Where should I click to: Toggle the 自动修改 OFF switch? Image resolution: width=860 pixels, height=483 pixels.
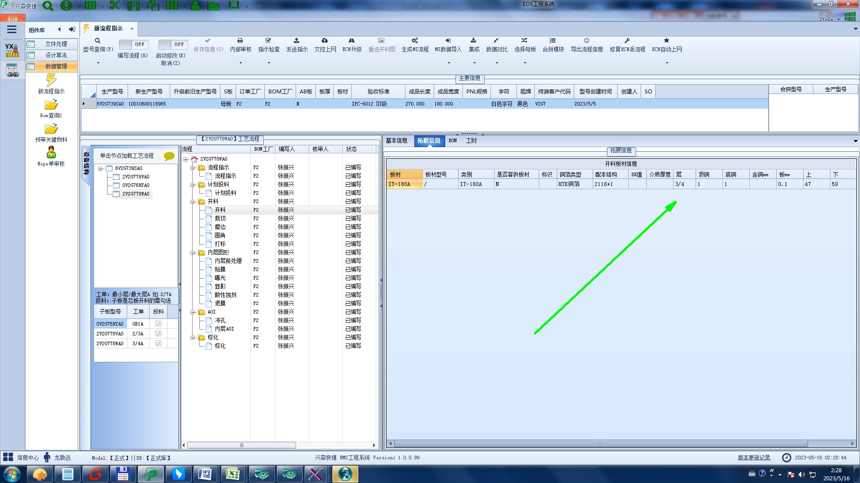[x=172, y=44]
